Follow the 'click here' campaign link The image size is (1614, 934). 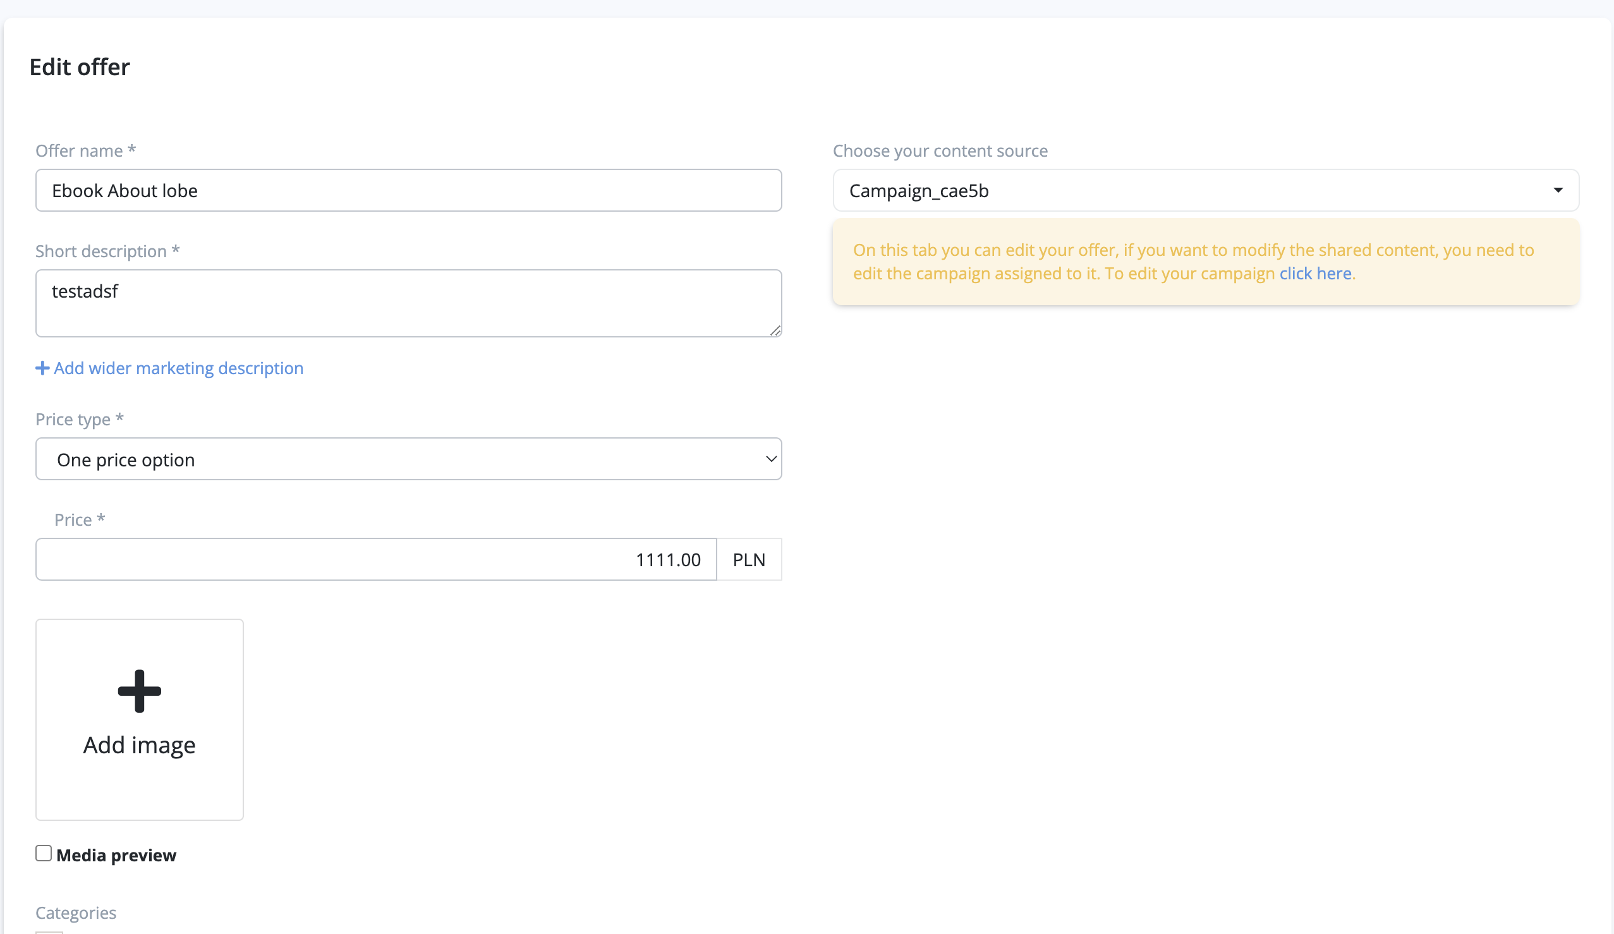click(1315, 274)
